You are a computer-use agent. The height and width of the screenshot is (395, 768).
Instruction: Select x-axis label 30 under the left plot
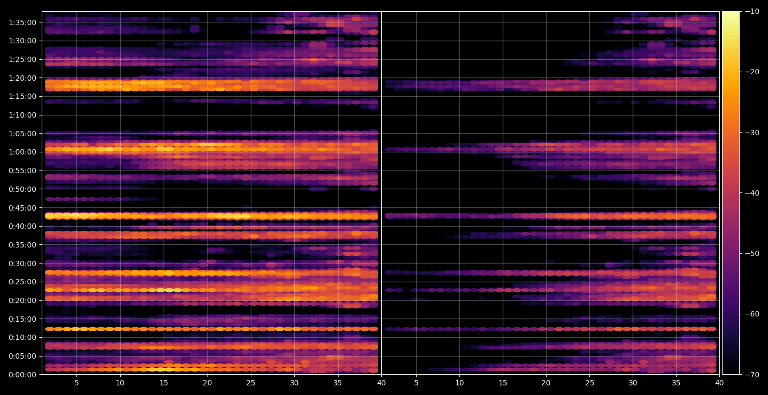(x=294, y=383)
